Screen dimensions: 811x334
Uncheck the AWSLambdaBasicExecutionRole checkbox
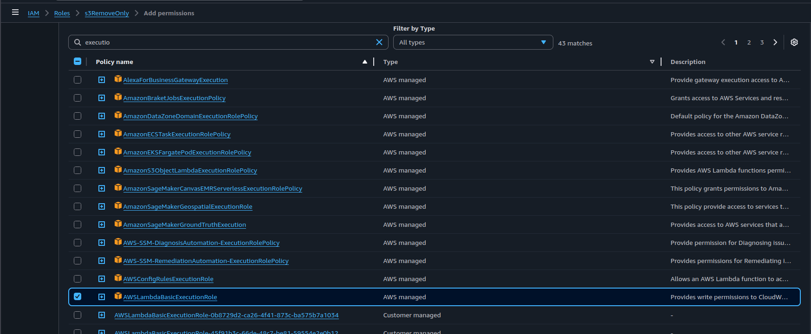click(x=78, y=296)
